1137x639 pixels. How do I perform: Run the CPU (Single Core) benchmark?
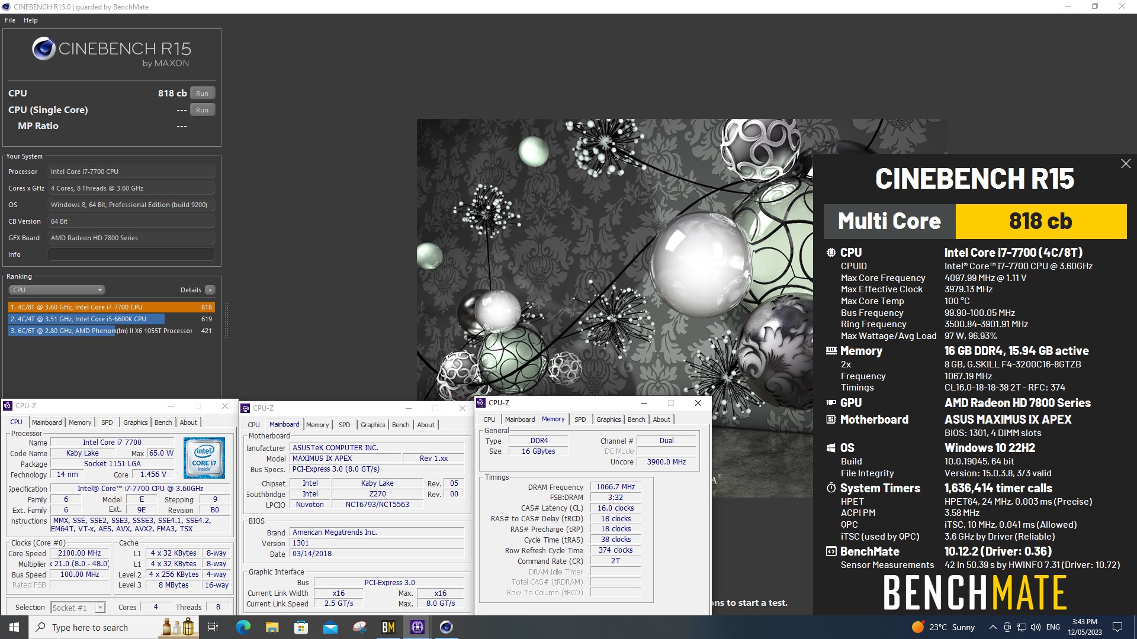[203, 110]
